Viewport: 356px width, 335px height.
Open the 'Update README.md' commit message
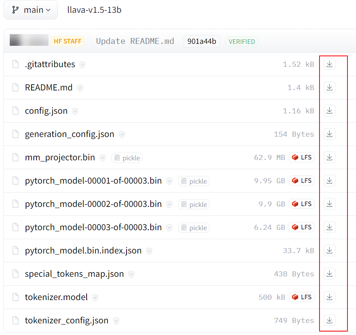click(135, 41)
